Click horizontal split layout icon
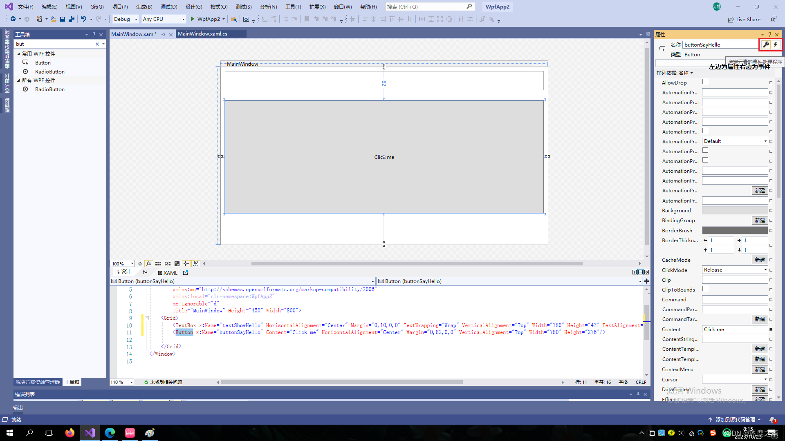This screenshot has width=785, height=441. click(640, 272)
